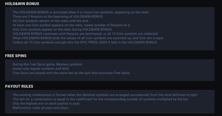Click the PAYOUT RULES heading
This screenshot has height=116, width=222.
tap(19, 86)
